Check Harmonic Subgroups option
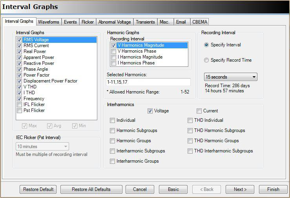290x198 pixels. (112, 130)
